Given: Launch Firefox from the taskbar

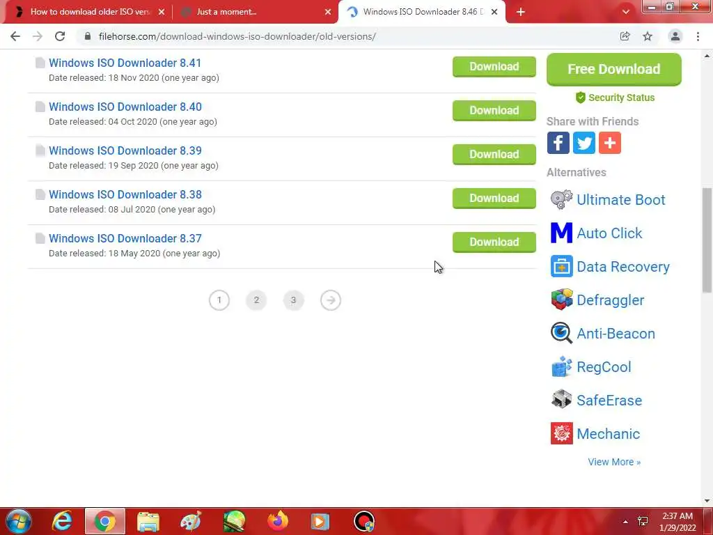Looking at the screenshot, I should 277,521.
